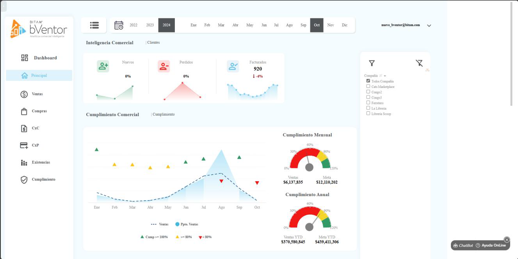The image size is (518, 259).
Task: Click the blue Facturados person-check icon
Action: tap(233, 66)
